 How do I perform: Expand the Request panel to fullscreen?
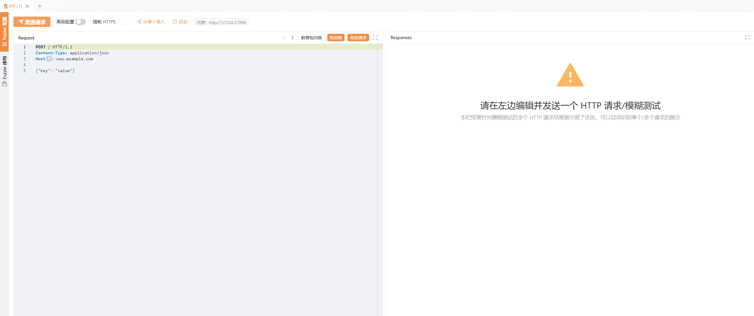[375, 38]
